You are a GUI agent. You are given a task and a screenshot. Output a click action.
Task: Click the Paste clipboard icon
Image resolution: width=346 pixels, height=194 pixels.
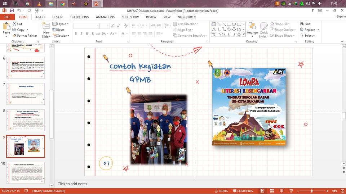(6, 27)
